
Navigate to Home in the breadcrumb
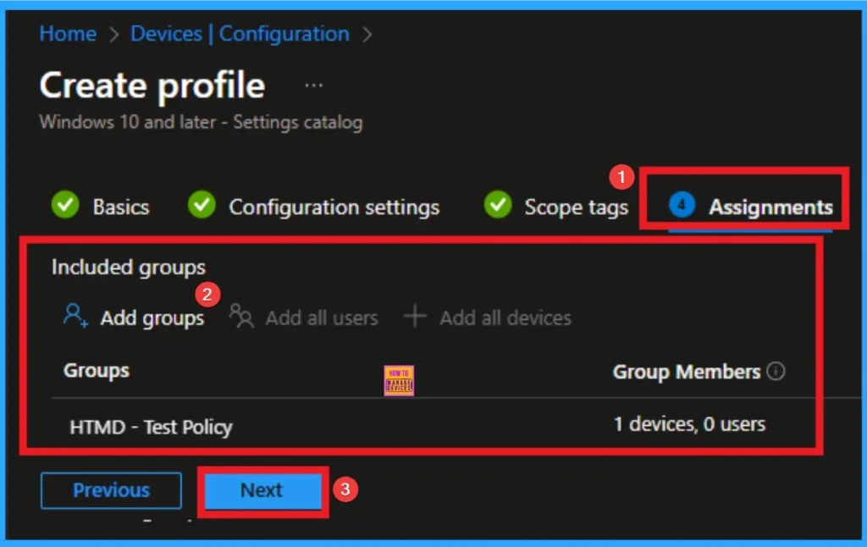pyautogui.click(x=68, y=34)
